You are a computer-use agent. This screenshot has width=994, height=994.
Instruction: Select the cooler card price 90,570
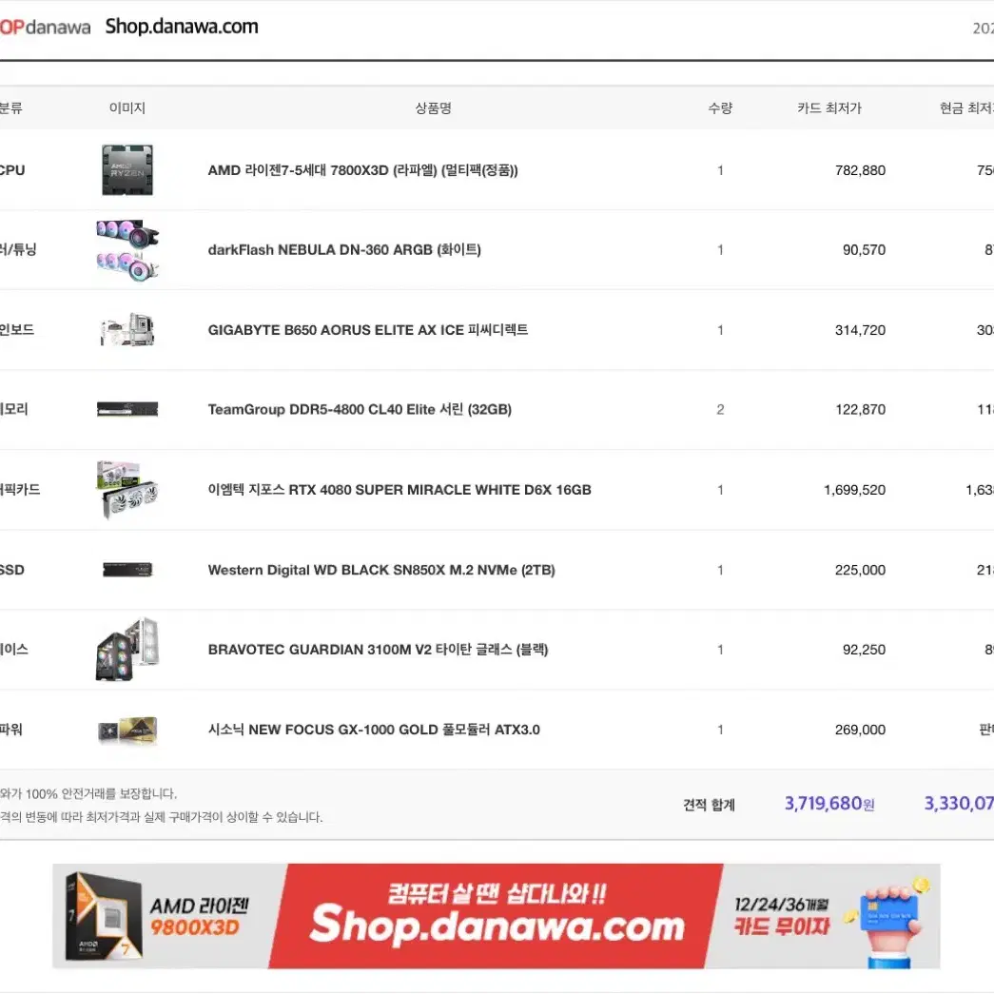tap(864, 250)
